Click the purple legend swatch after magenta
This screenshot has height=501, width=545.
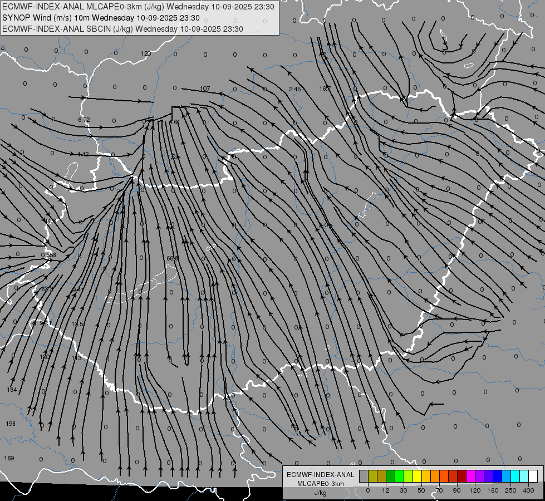[x=480, y=476]
